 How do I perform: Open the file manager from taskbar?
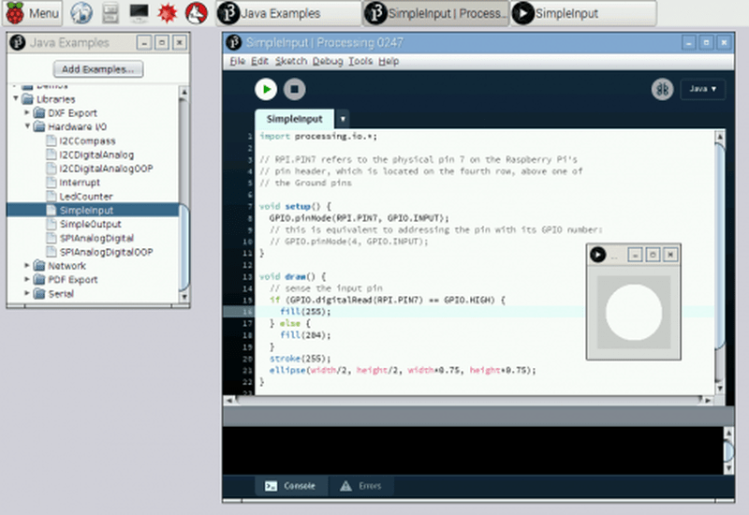[110, 13]
